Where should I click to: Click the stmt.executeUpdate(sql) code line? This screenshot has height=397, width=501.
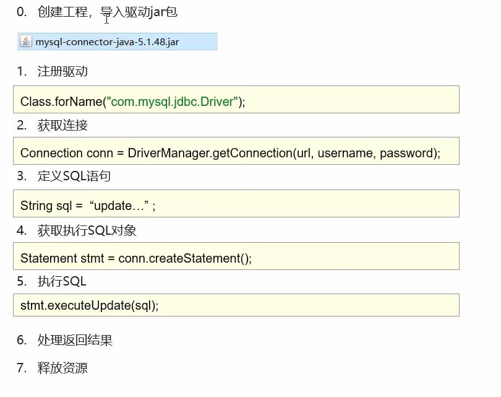[x=90, y=305]
